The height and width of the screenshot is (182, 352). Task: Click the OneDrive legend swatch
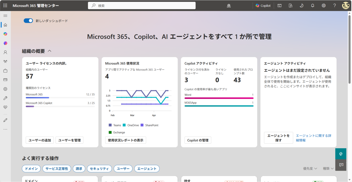[x=124, y=125]
